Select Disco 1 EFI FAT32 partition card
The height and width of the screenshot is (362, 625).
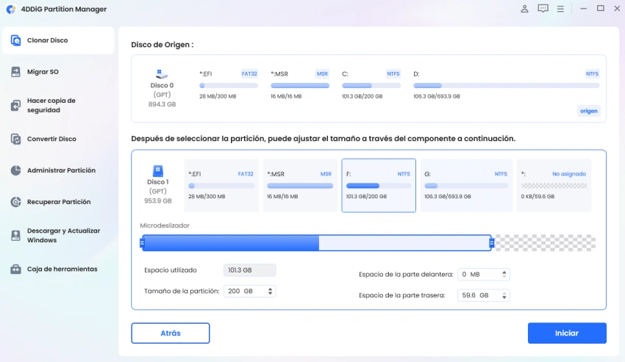(221, 185)
